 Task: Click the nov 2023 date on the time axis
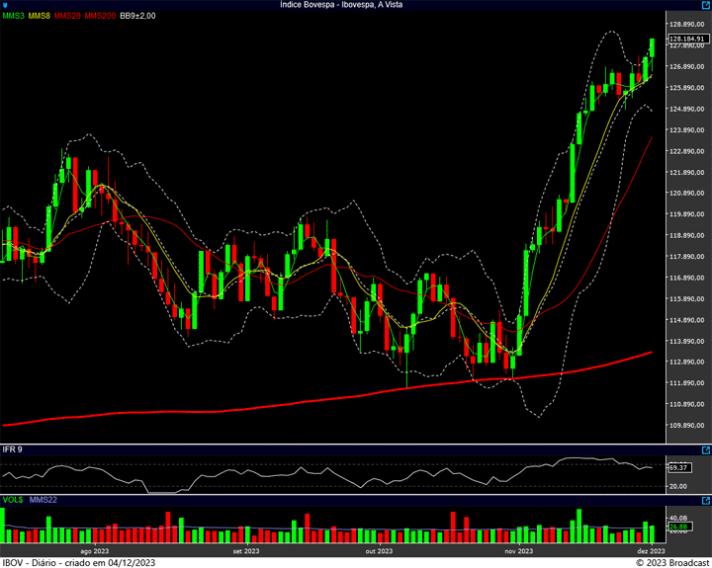[x=518, y=551]
